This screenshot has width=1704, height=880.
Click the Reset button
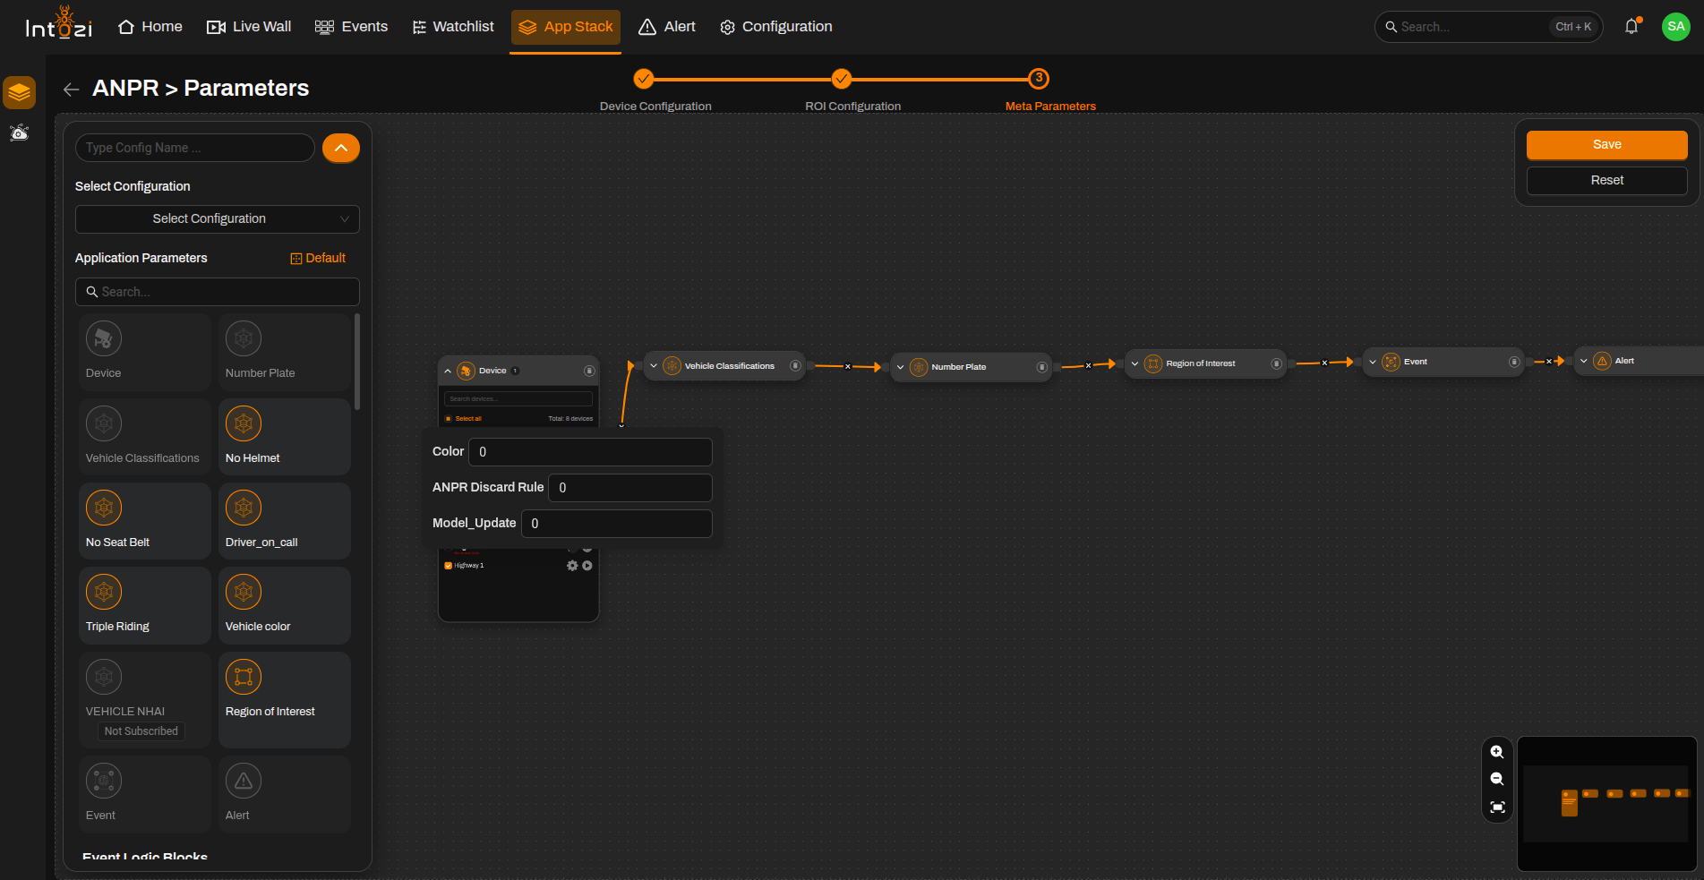(1606, 181)
